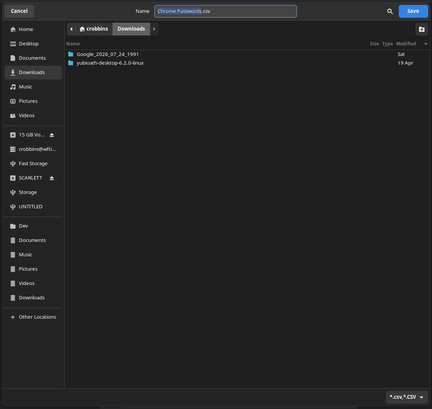The width and height of the screenshot is (432, 409).
Task: Open the crobbins@wfti... network location
Action: (33, 149)
